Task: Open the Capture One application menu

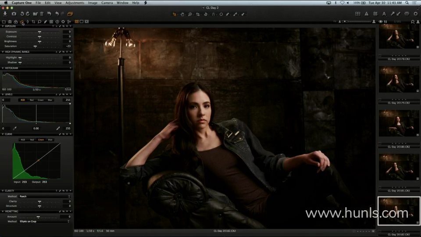Action: pyautogui.click(x=21, y=3)
